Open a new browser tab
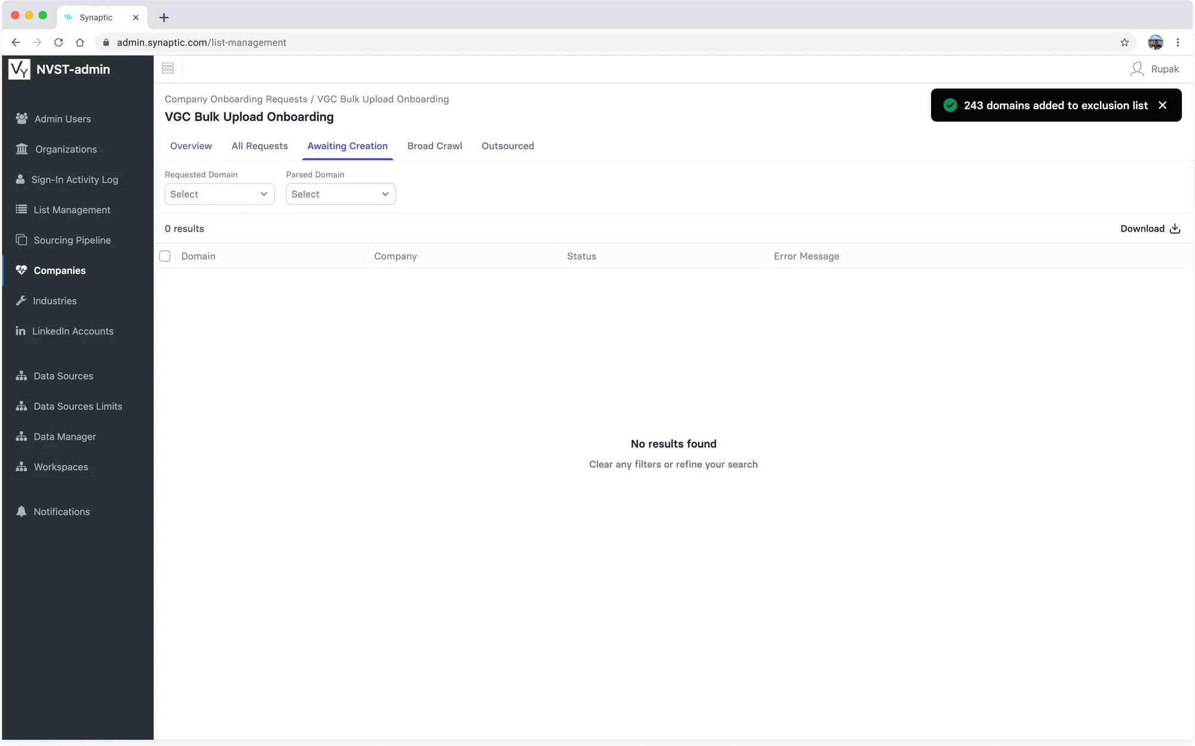Image resolution: width=1195 pixels, height=746 pixels. click(x=164, y=17)
